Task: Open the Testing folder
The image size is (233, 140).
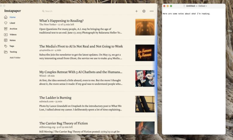Action: pos(13,52)
